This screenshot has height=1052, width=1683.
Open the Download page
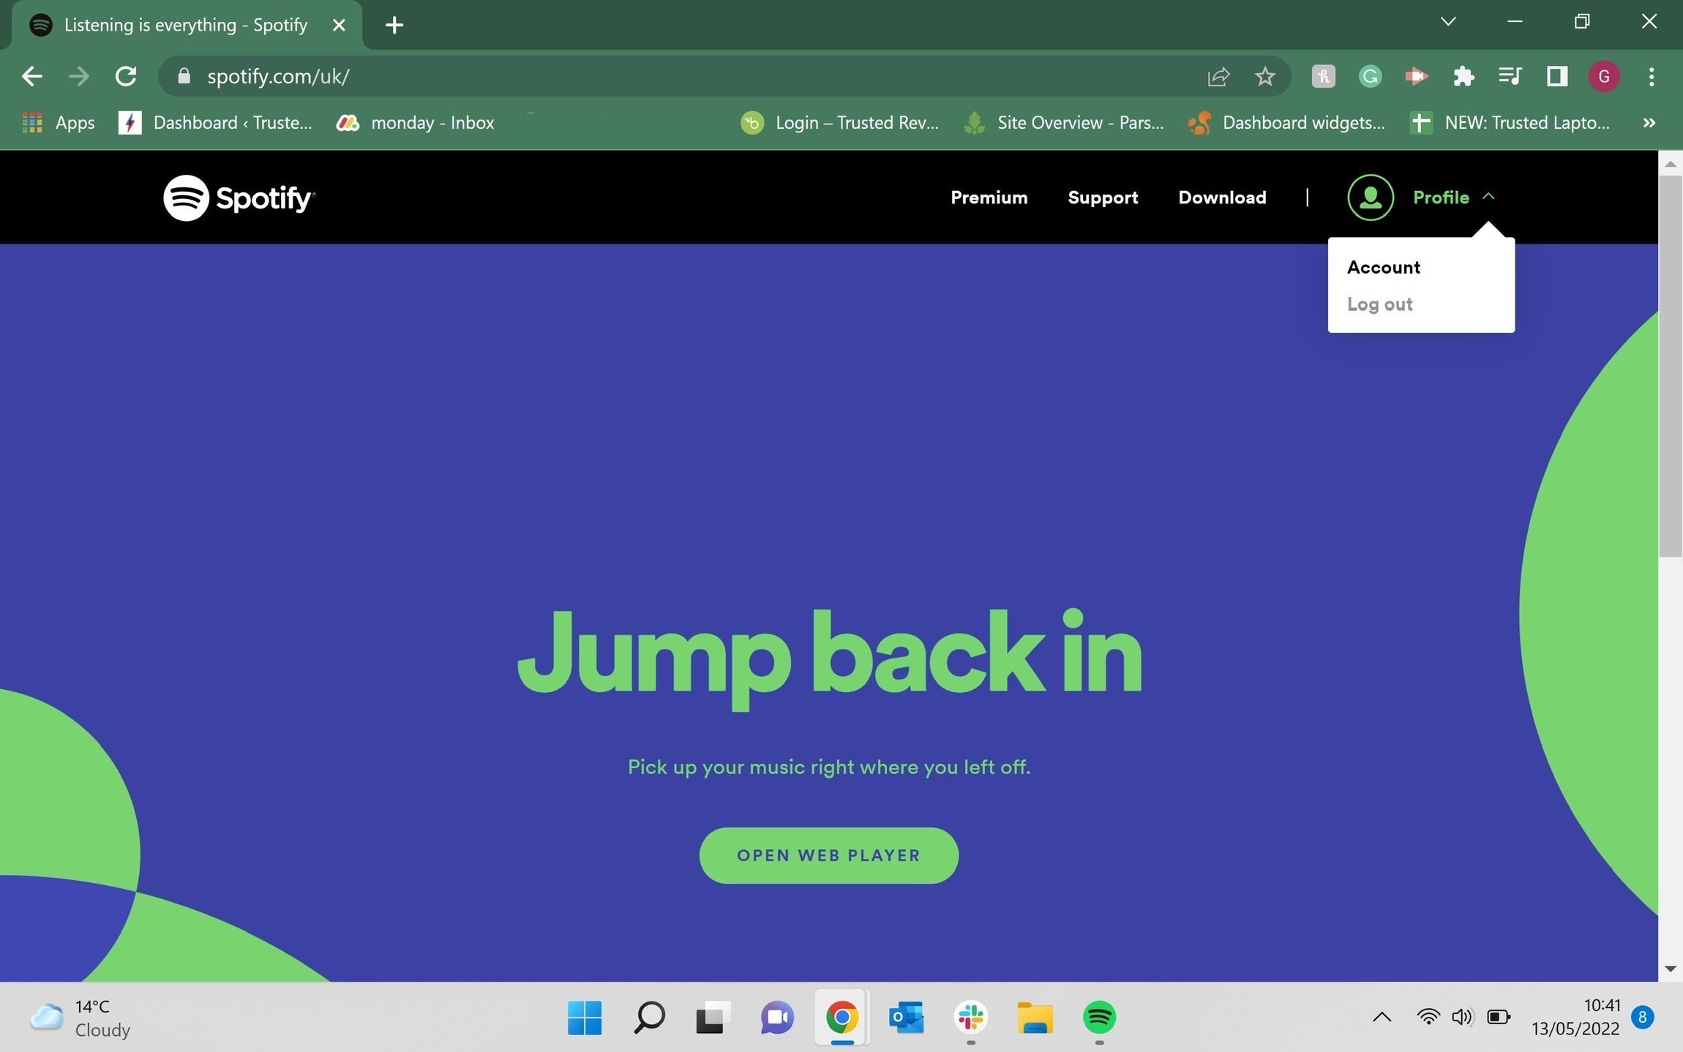[1222, 198]
